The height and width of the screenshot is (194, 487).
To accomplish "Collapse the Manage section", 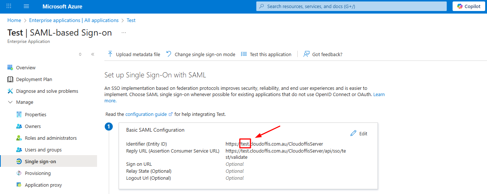I will [x=10, y=102].
